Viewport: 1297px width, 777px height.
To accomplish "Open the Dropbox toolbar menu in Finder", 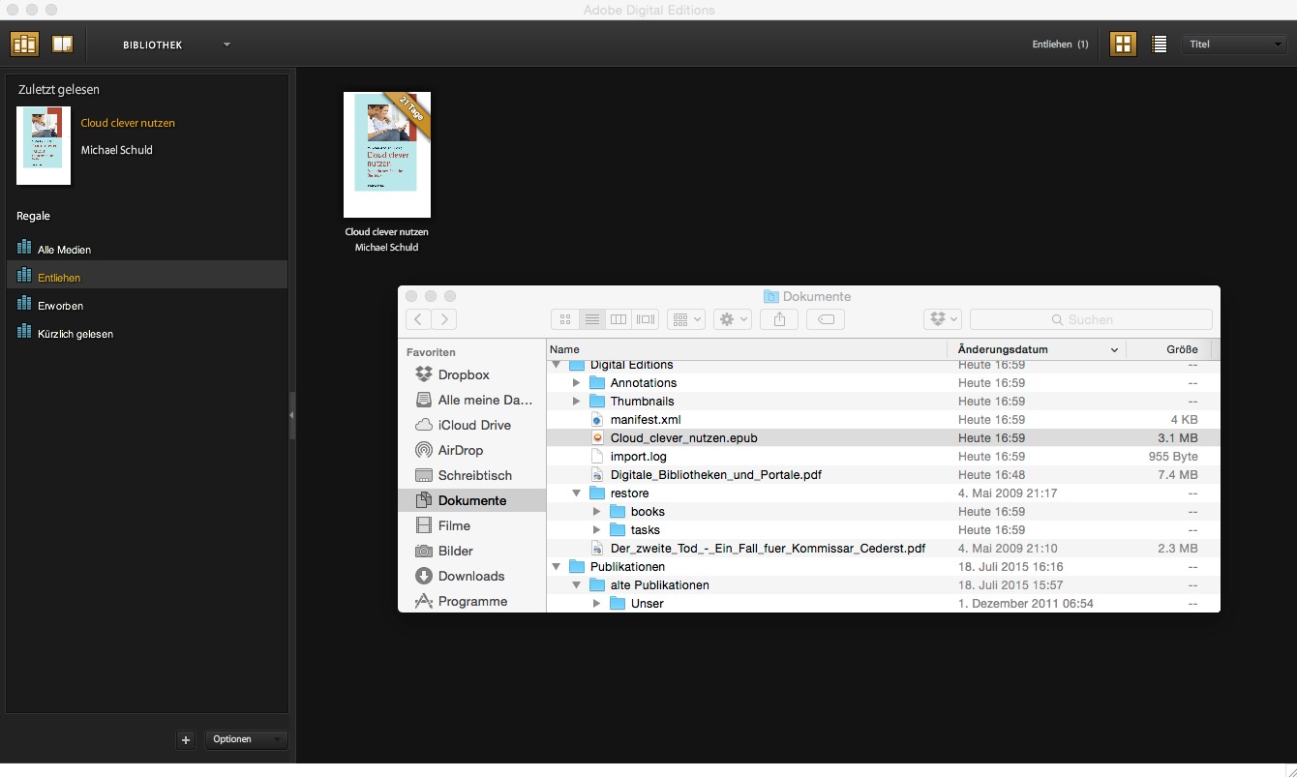I will pos(942,319).
